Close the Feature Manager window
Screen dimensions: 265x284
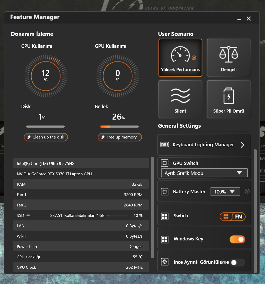tap(249, 19)
